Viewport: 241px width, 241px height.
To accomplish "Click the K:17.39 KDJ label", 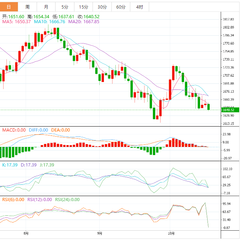I will (x=10, y=165).
